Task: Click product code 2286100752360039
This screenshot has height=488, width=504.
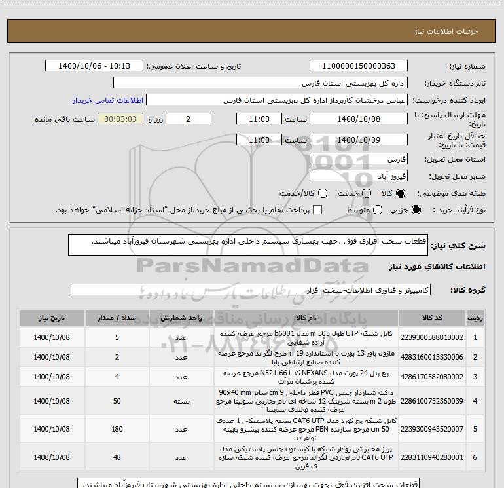Action: pyautogui.click(x=432, y=401)
